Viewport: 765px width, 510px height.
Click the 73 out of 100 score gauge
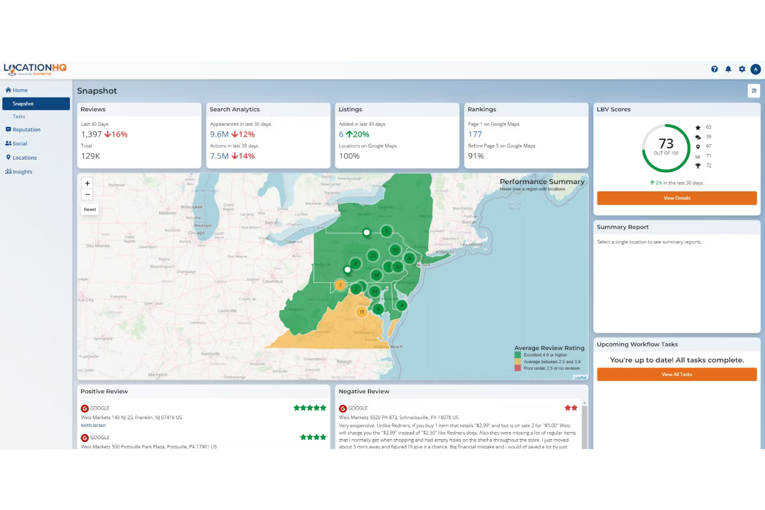666,148
